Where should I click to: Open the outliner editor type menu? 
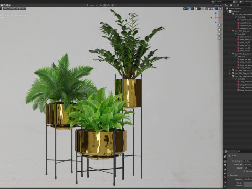(x=227, y=5)
